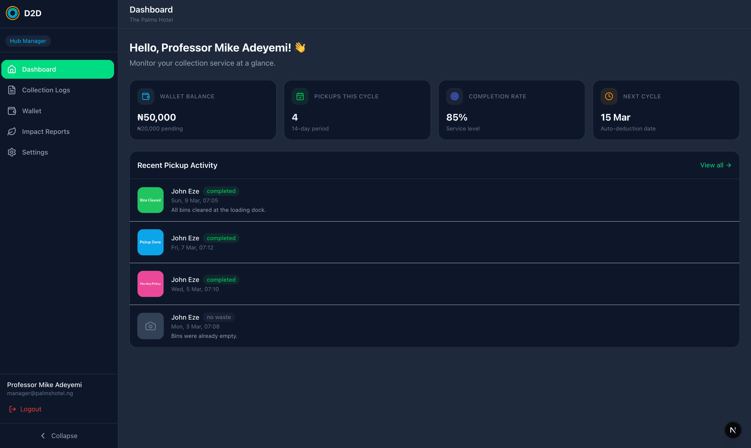
Task: Click the leaf icon beside Impact Reports
Action: click(x=12, y=132)
